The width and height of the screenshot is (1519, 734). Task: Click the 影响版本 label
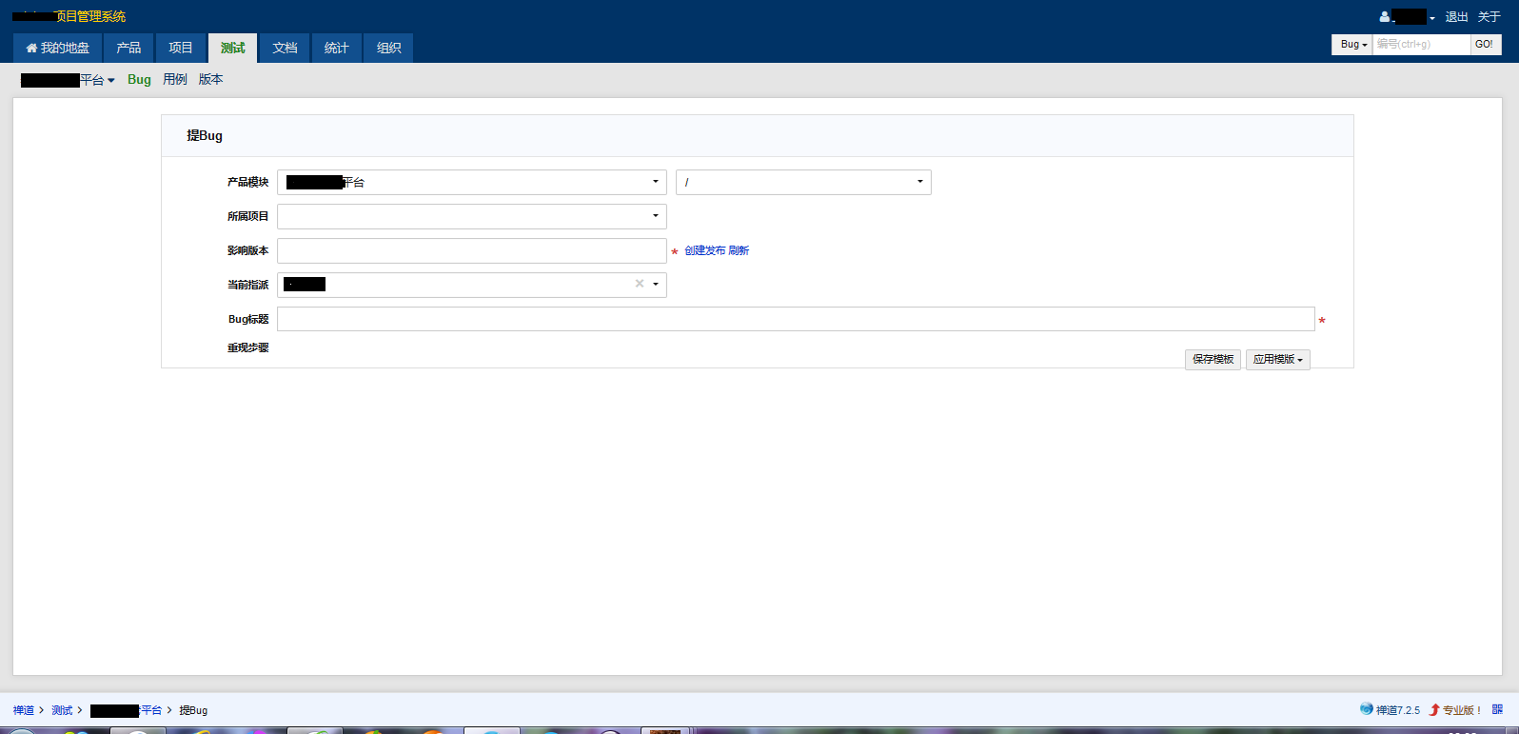[x=247, y=250]
